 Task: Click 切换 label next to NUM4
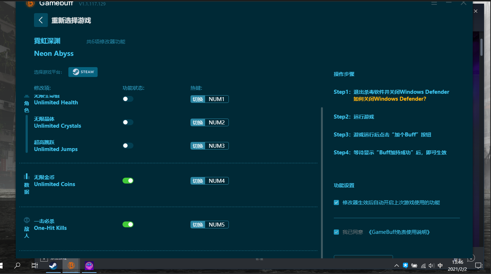[x=198, y=181]
